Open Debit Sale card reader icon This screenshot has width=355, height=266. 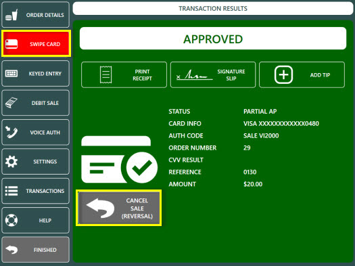11,103
